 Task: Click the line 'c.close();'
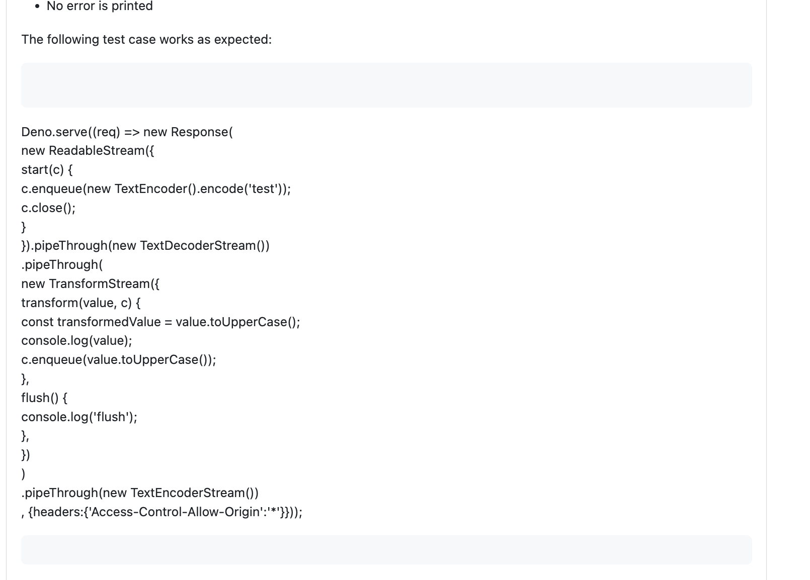coord(49,208)
